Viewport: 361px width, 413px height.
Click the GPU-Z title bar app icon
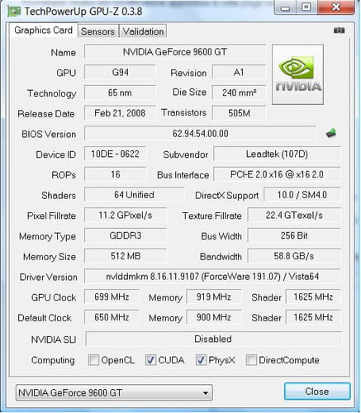14,12
